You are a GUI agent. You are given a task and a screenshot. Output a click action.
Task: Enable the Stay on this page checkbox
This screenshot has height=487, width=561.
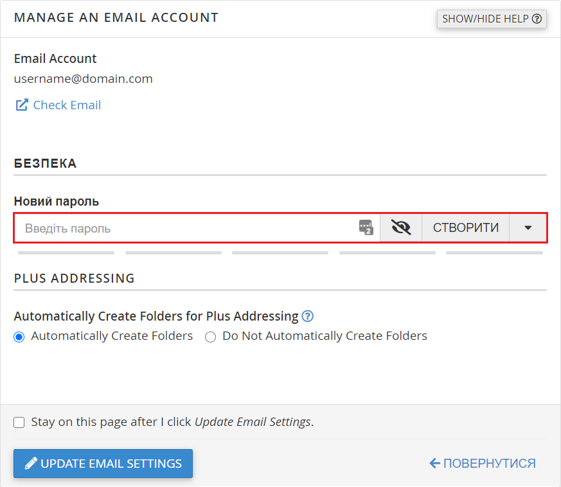tap(19, 422)
